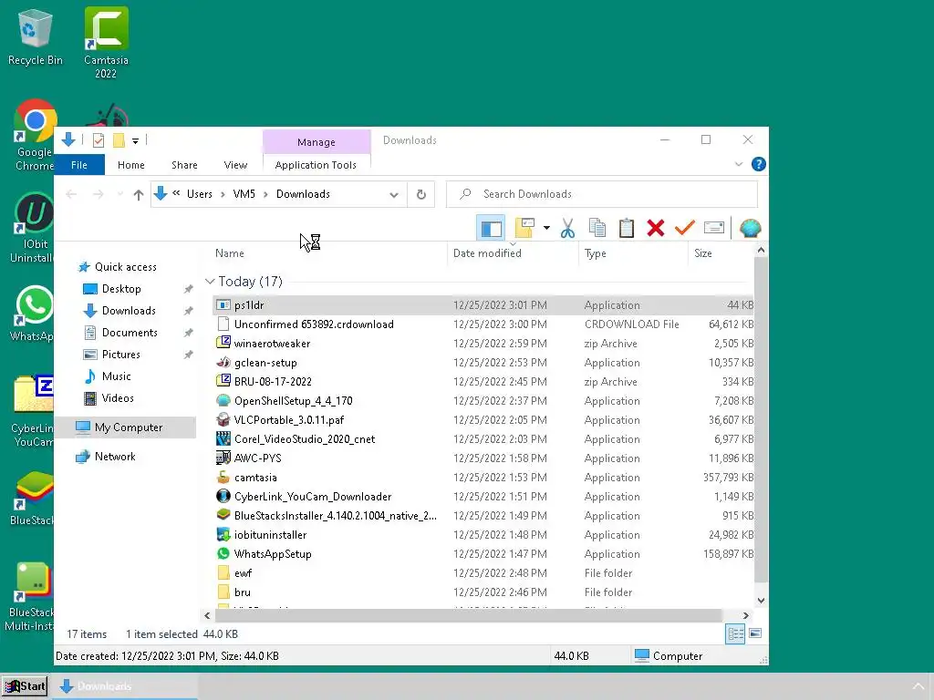Image resolution: width=934 pixels, height=700 pixels.
Task: Select the OpenShellSetup_4_4_170 file
Action: (x=483, y=401)
